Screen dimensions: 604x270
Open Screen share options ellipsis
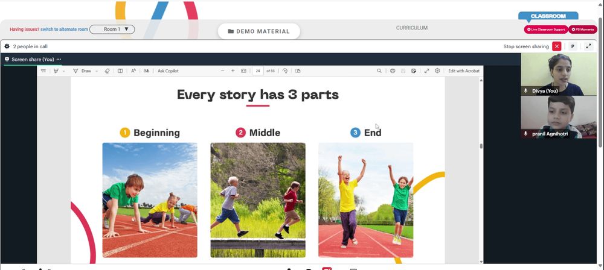(x=59, y=59)
